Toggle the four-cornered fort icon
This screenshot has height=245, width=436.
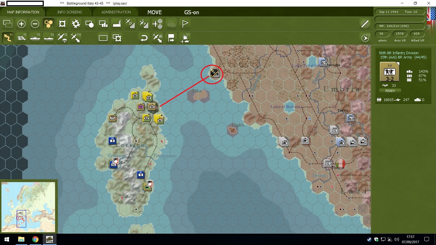pyautogui.click(x=62, y=24)
